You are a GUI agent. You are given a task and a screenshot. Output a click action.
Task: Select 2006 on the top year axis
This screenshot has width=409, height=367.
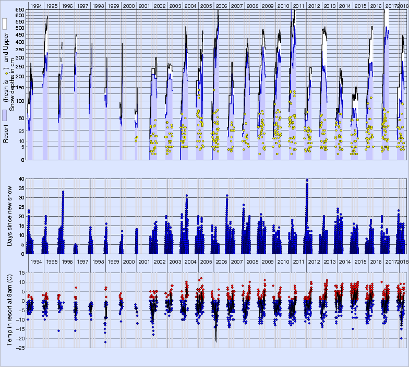[x=221, y=5]
